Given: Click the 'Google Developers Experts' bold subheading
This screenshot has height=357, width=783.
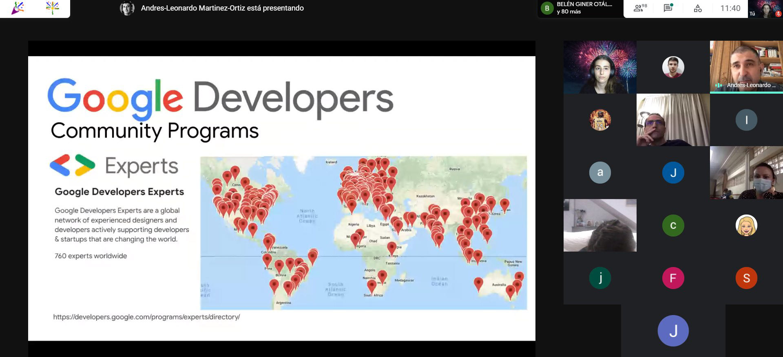Looking at the screenshot, I should click(x=119, y=192).
